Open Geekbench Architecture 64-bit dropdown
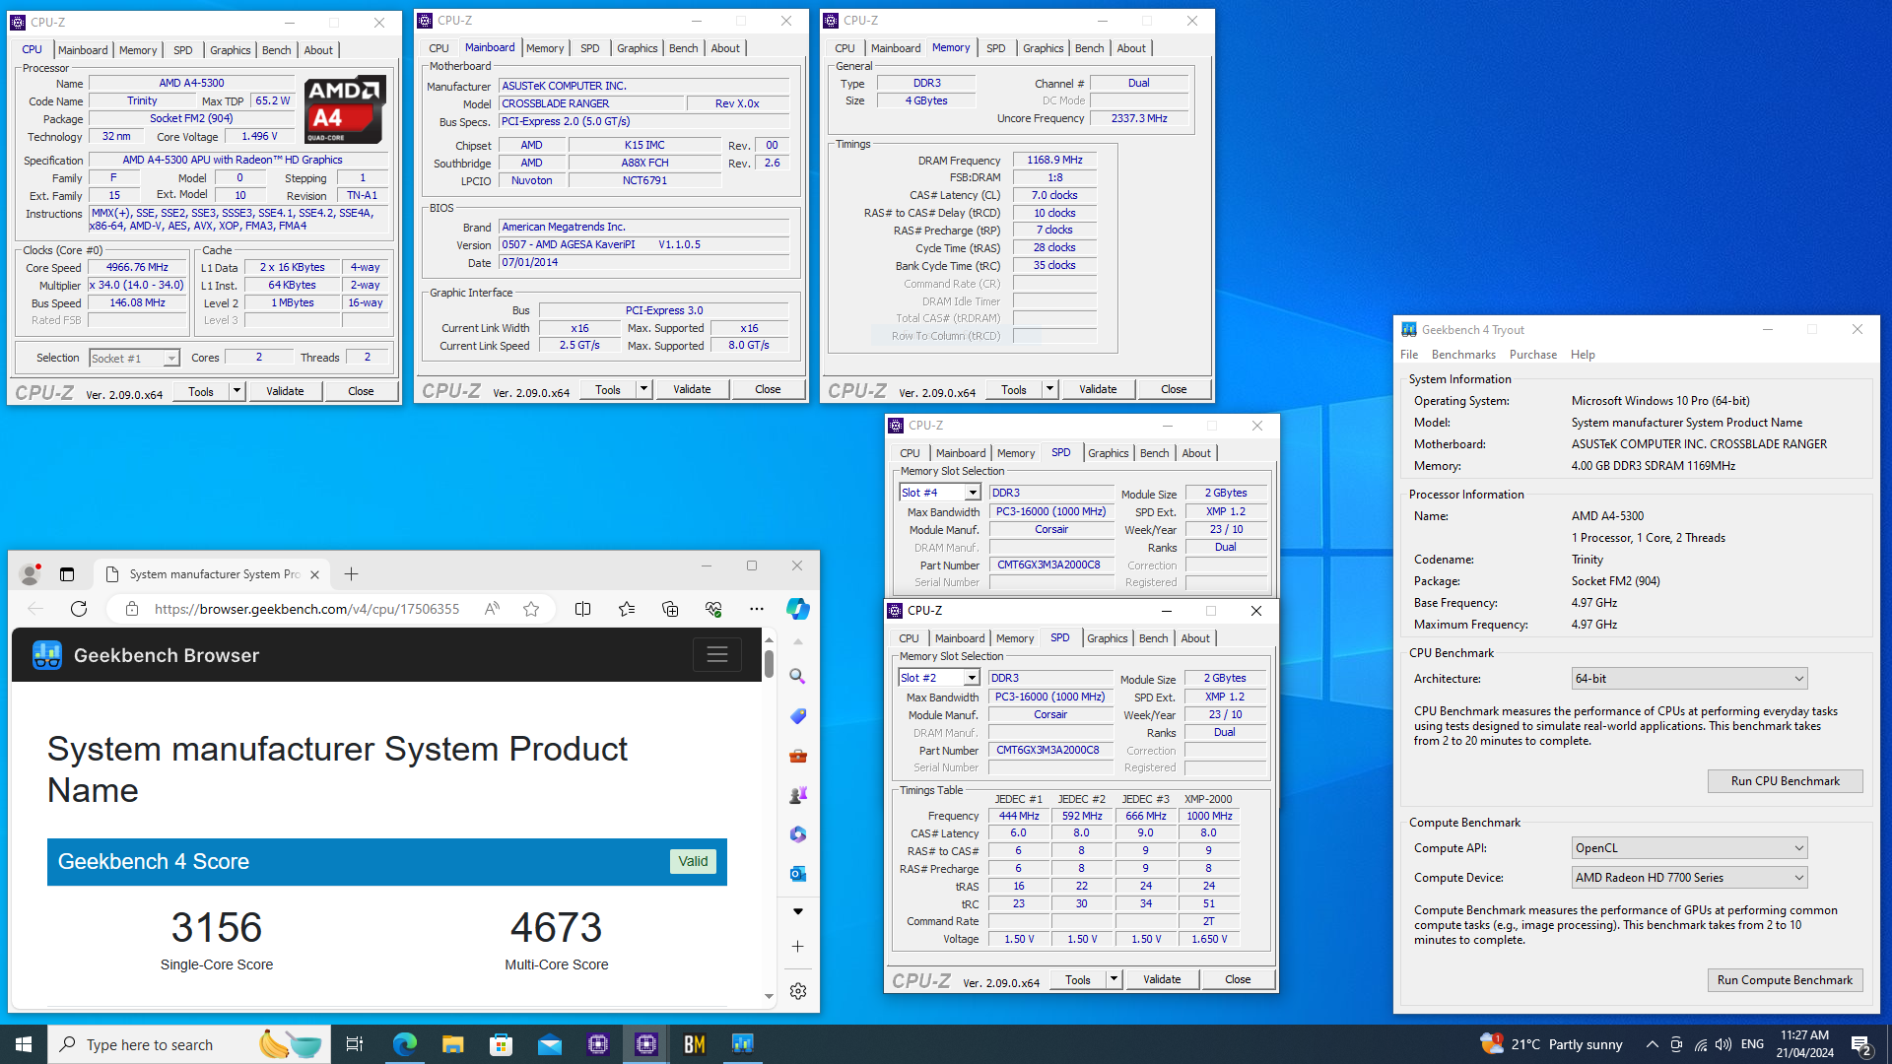 click(1689, 679)
